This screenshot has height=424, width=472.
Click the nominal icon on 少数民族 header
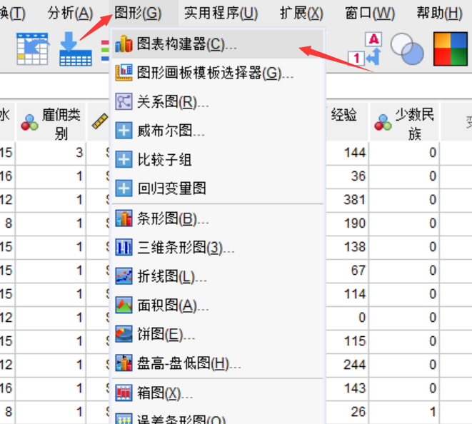383,122
